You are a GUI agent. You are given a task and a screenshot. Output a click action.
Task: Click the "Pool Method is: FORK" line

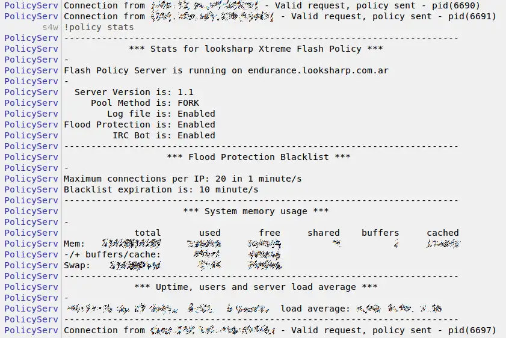tap(144, 103)
